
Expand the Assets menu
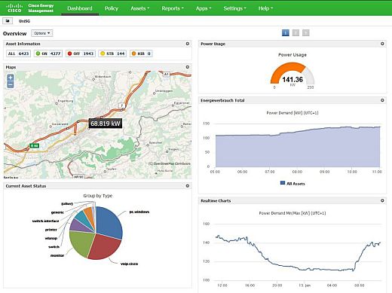[x=140, y=8]
